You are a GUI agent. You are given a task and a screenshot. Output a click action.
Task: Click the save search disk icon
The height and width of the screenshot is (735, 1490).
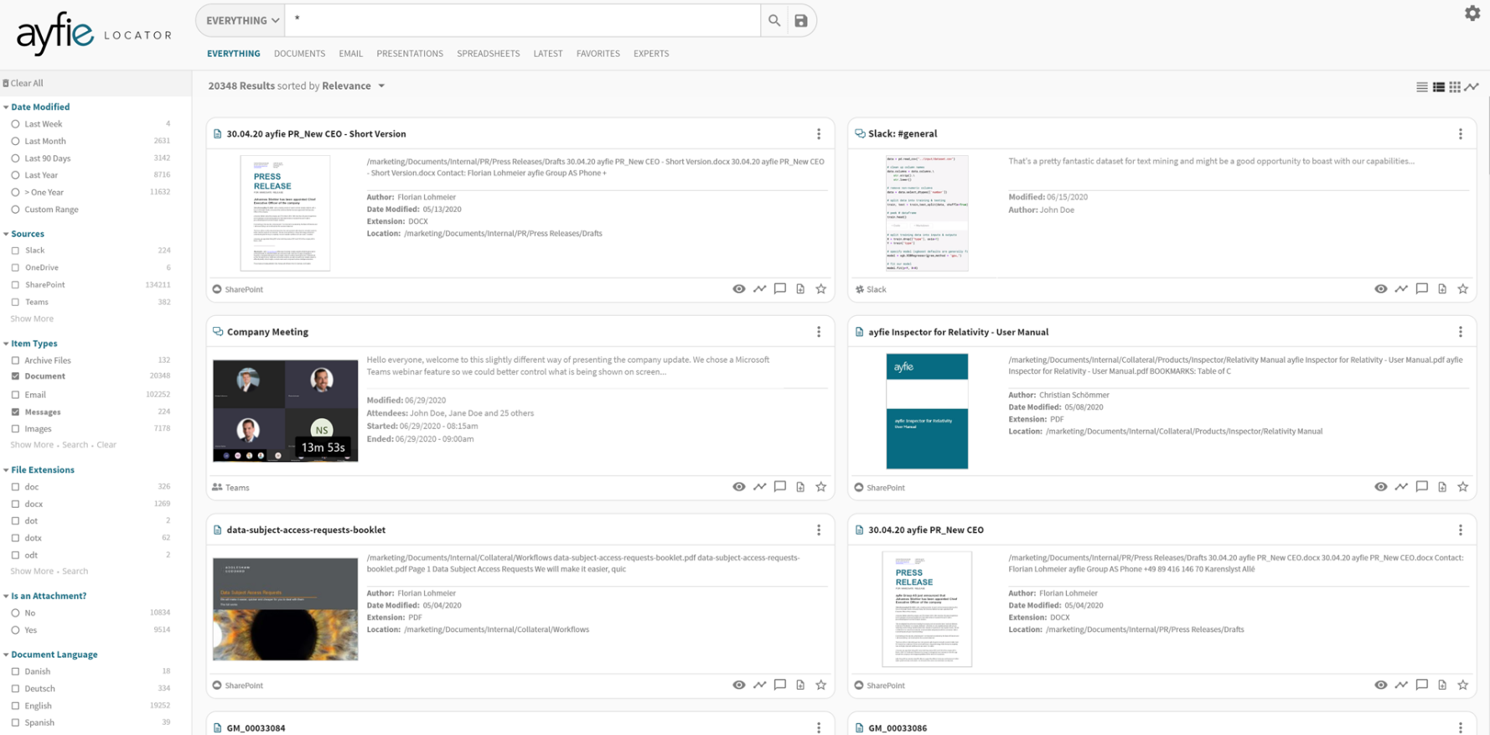click(801, 21)
